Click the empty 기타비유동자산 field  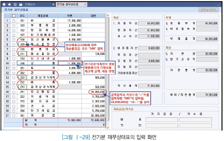pos(149,73)
